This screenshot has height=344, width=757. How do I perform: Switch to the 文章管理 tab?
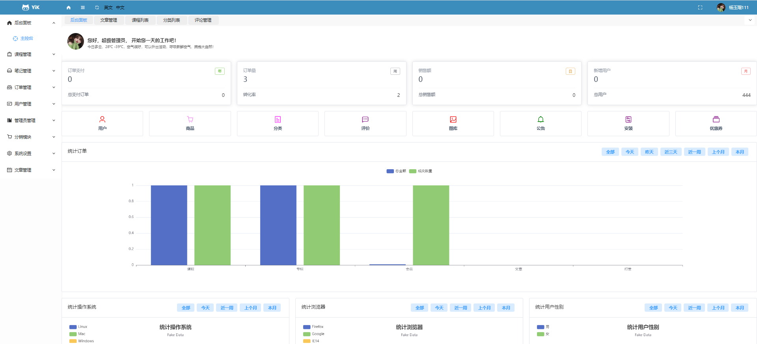(108, 20)
